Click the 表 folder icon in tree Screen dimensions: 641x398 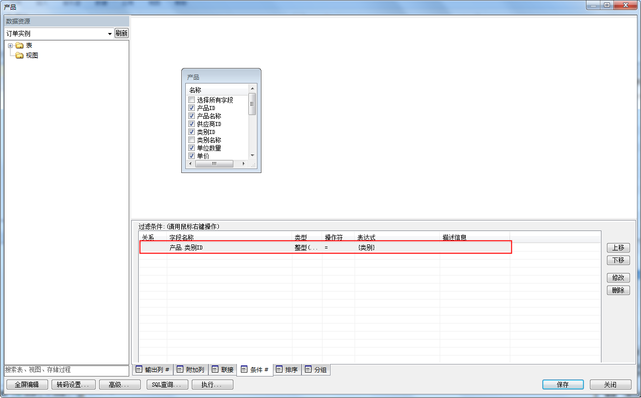pyautogui.click(x=20, y=45)
